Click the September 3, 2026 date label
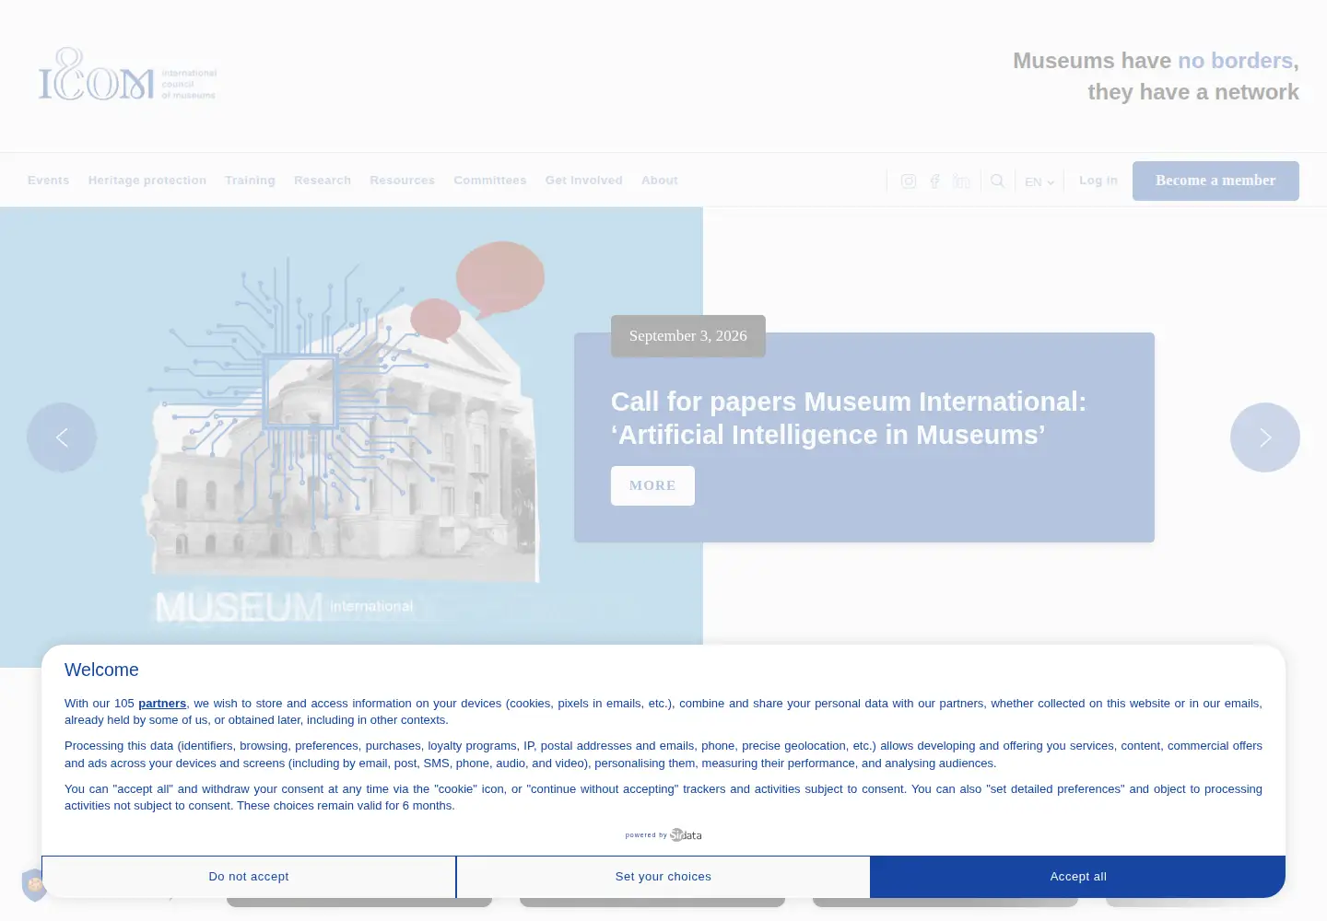Screen dimensions: 1327x921 pos(688,336)
